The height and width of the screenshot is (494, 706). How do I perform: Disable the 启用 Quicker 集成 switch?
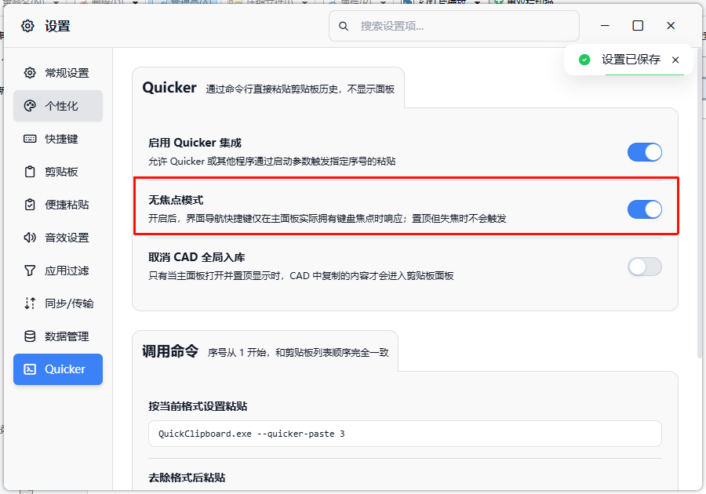644,152
